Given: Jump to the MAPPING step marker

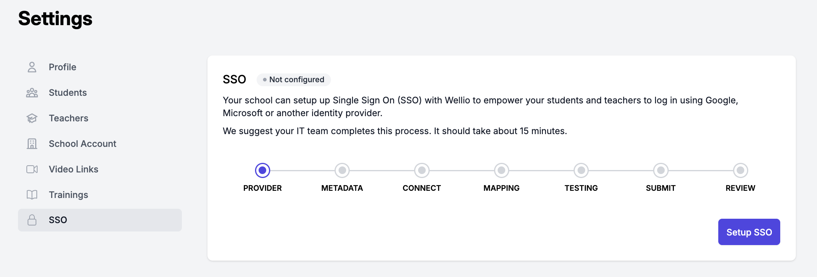Looking at the screenshot, I should click(502, 170).
